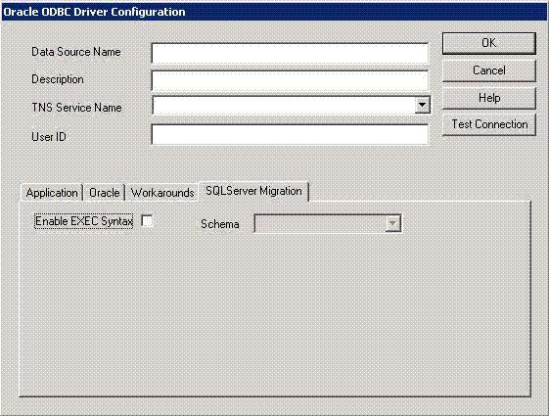Select the SQLServer Migration tab

tap(253, 191)
